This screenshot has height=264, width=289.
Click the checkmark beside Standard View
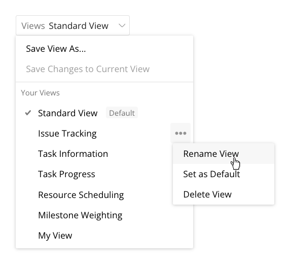[28, 113]
